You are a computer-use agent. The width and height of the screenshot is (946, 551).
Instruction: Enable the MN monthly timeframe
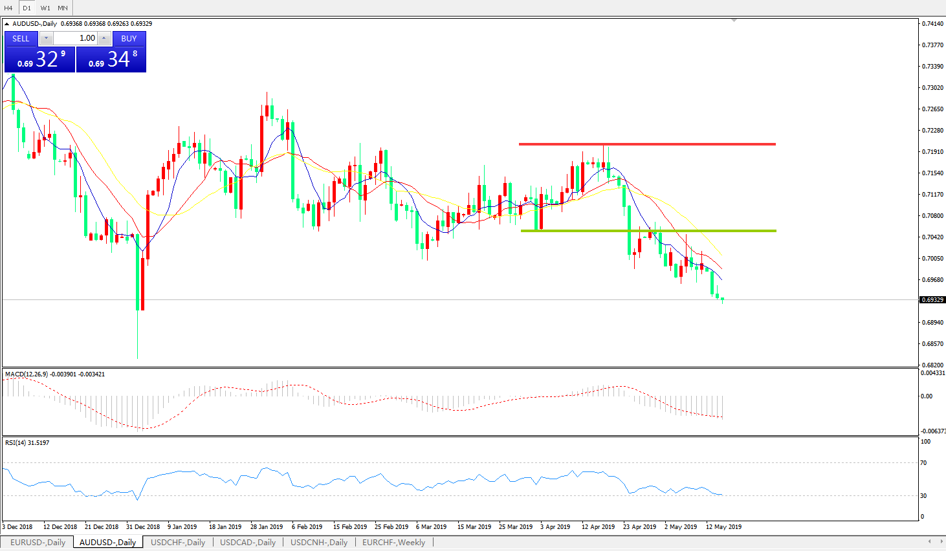[x=63, y=8]
